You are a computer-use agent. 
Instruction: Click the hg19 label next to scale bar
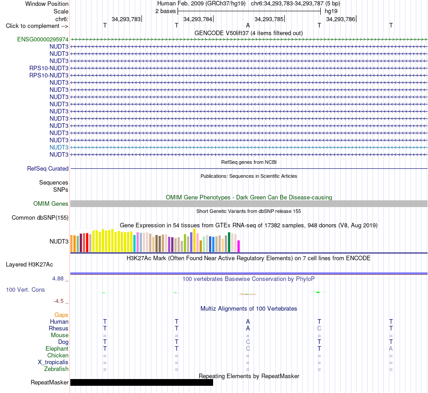pyautogui.click(x=331, y=11)
